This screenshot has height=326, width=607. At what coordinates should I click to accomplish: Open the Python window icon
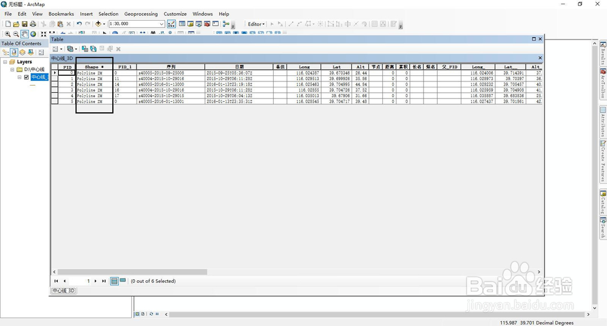[x=215, y=24]
